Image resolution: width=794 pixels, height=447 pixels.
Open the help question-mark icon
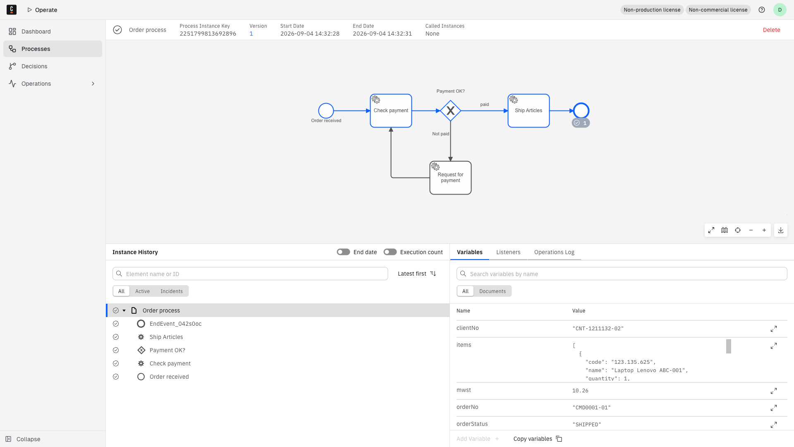point(762,10)
